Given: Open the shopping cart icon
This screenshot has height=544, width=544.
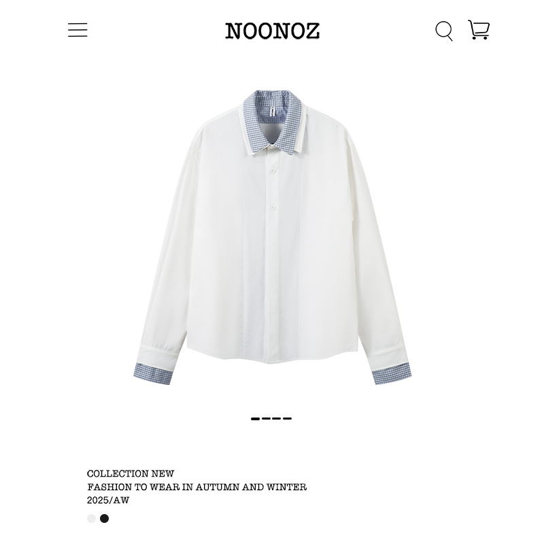Looking at the screenshot, I should click(479, 29).
